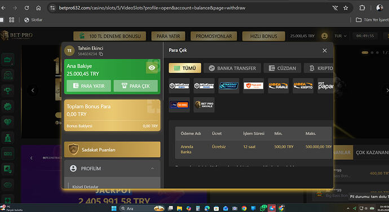The image size is (389, 212).
Task: Open Sadakat Puanları section
Action: point(112,150)
